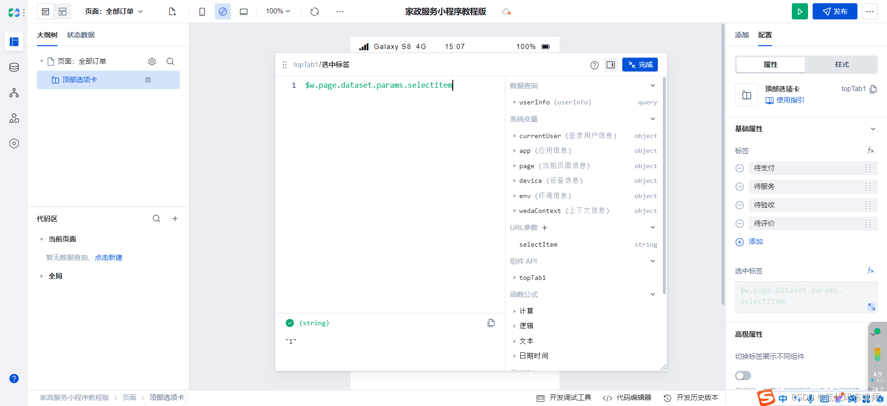
Task: Collapse the 组件 API section
Action: (x=653, y=261)
